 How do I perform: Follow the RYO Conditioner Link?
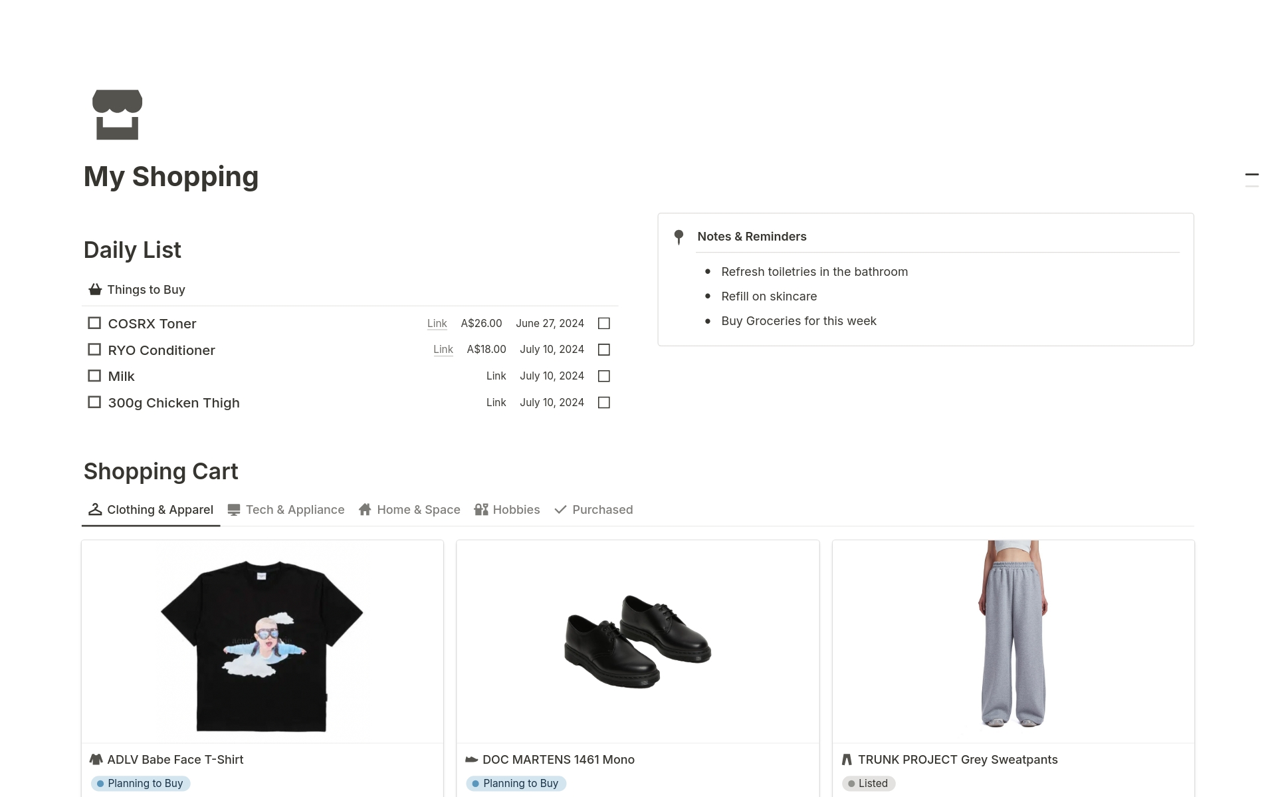pyautogui.click(x=443, y=350)
